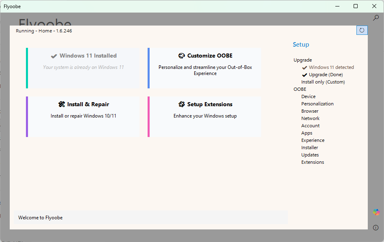Click checkmark icon beside Windows 11 Installed
This screenshot has height=242, width=384.
(x=54, y=56)
